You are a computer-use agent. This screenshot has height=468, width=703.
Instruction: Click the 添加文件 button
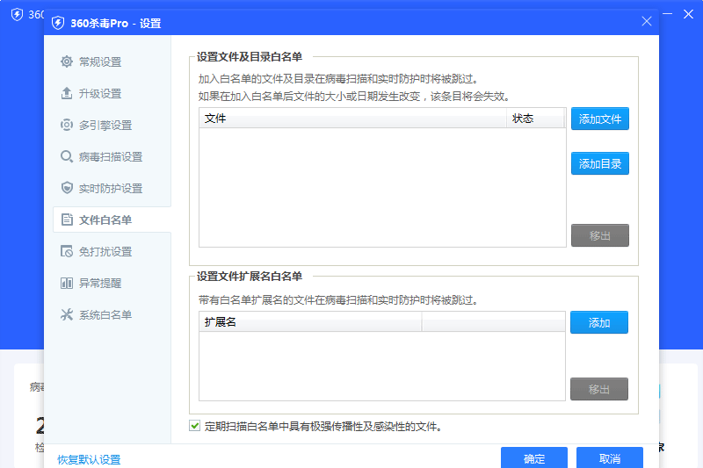(x=600, y=119)
